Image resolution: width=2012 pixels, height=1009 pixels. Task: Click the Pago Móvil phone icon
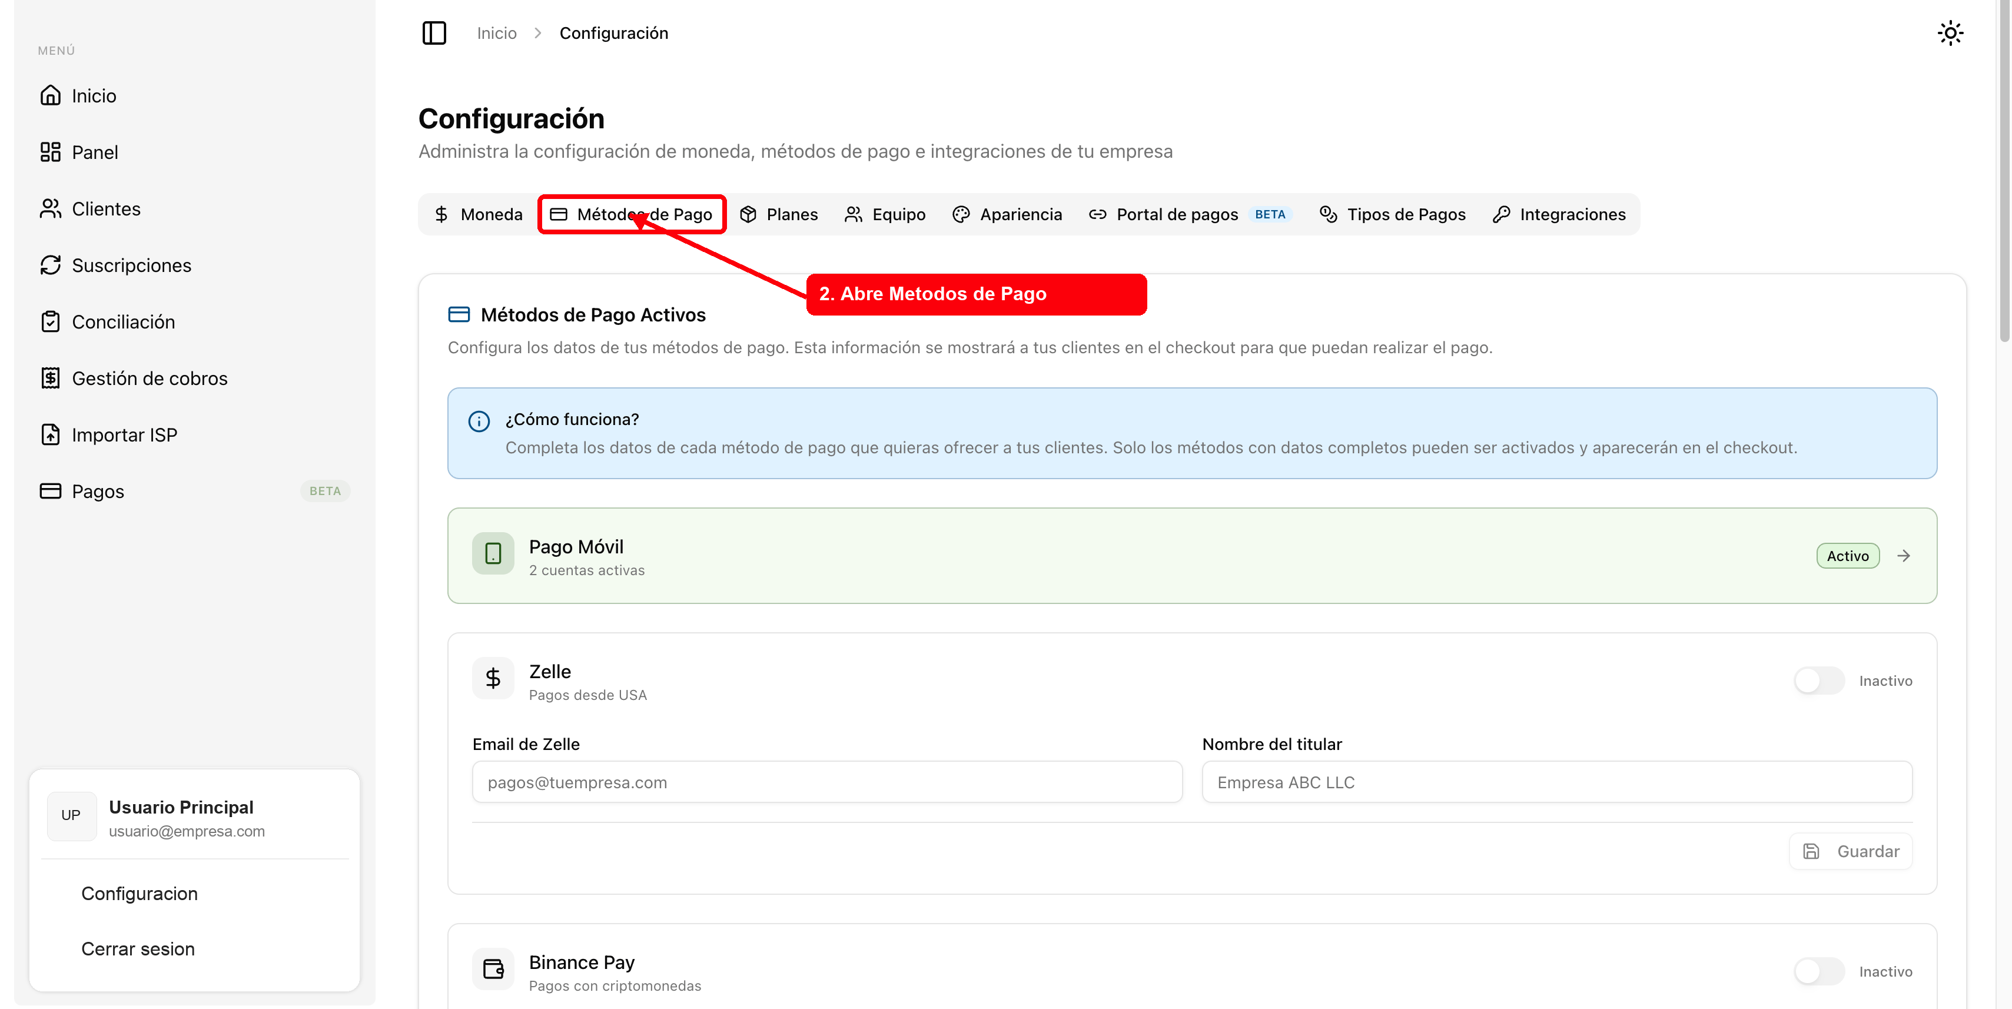493,554
